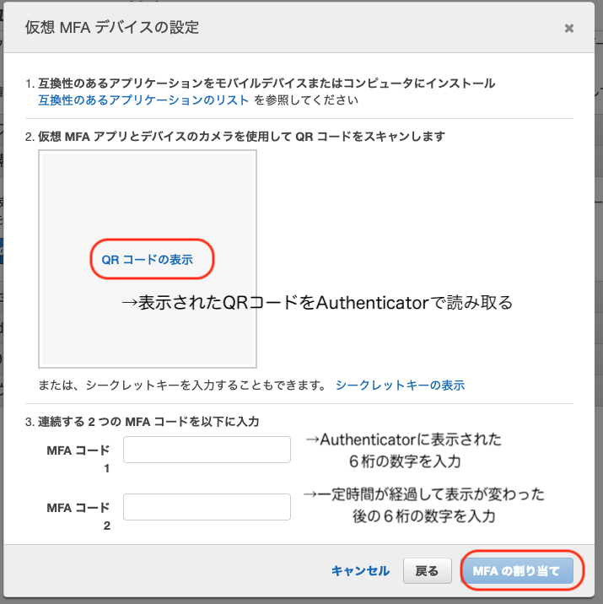Click the QR コードの表示 link
This screenshot has width=603, height=604.
pos(147,260)
